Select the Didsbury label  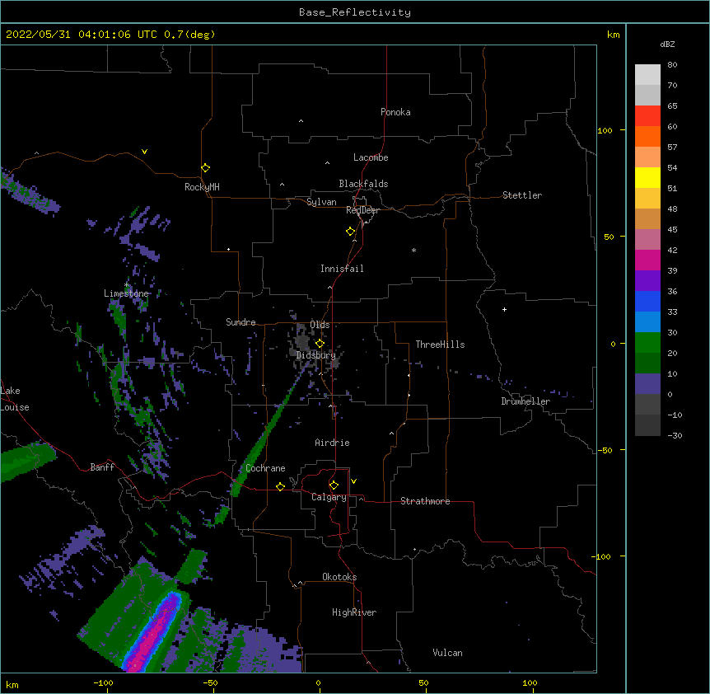point(315,355)
